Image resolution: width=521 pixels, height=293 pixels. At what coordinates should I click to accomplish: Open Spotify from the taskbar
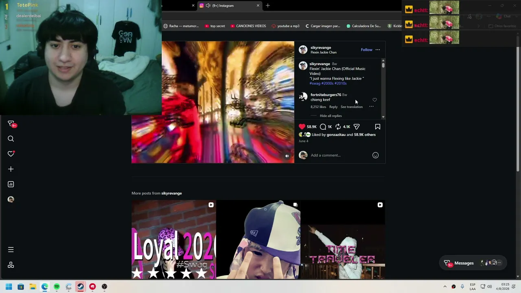pos(57,286)
